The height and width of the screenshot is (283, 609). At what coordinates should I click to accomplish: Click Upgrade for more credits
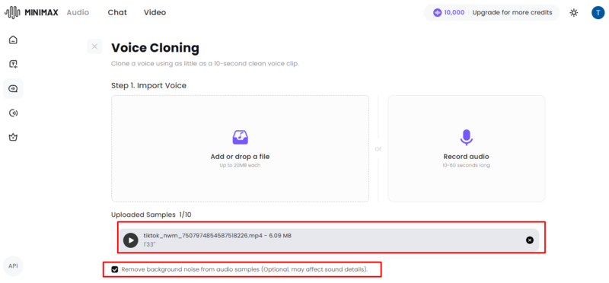click(x=512, y=12)
